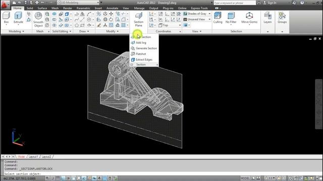Viewport: 323px width, 181px height.
Task: Open the 3D Modeling workspace dropdown
Action: click(x=78, y=3)
